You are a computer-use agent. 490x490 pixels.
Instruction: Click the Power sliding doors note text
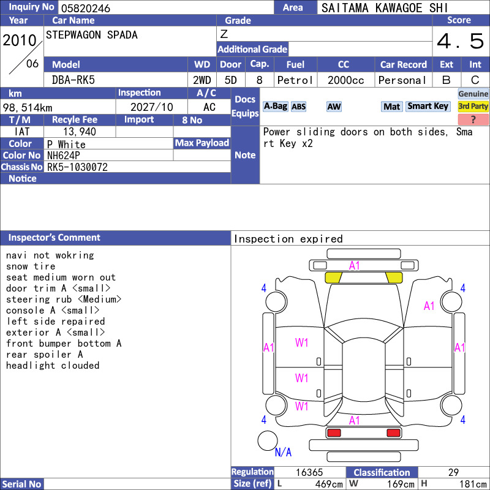tap(368, 137)
